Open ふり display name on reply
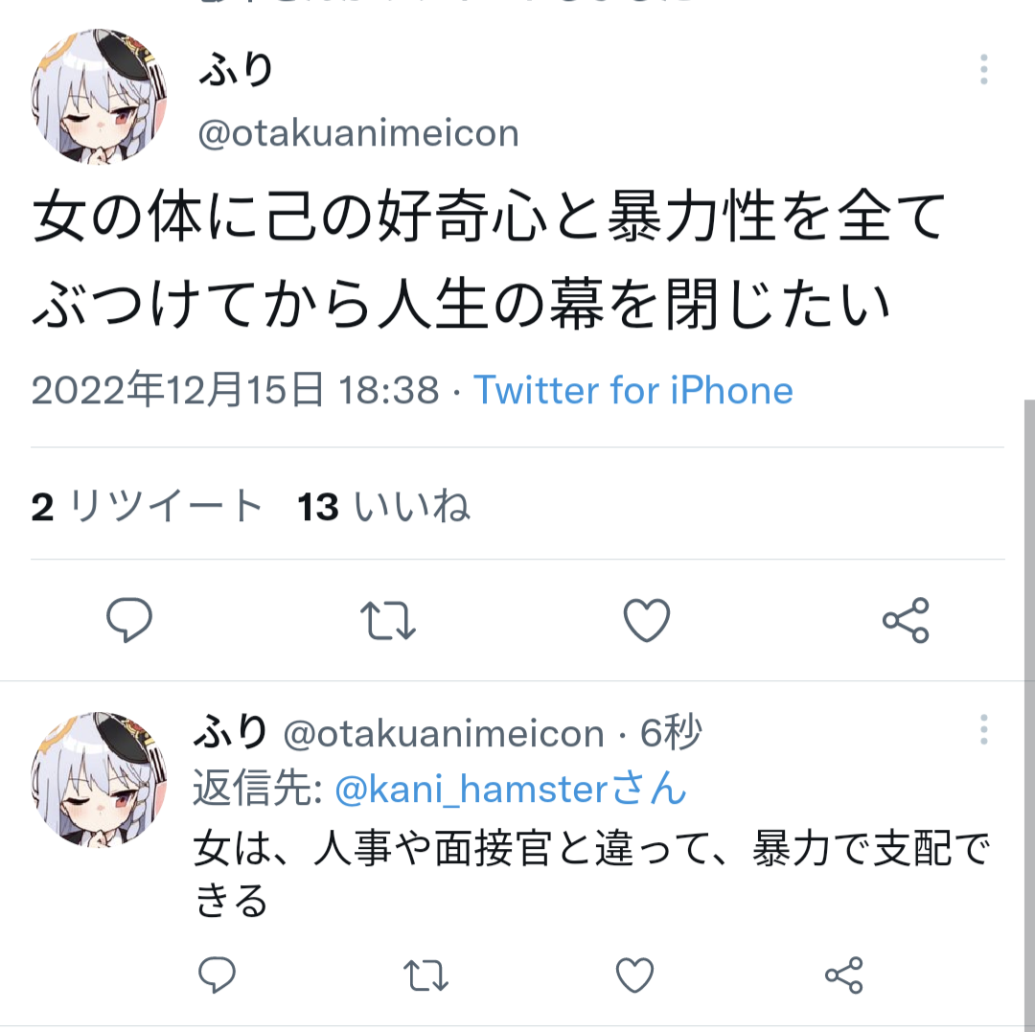Screen dimensions: 1035x1032 pyautogui.click(x=231, y=732)
